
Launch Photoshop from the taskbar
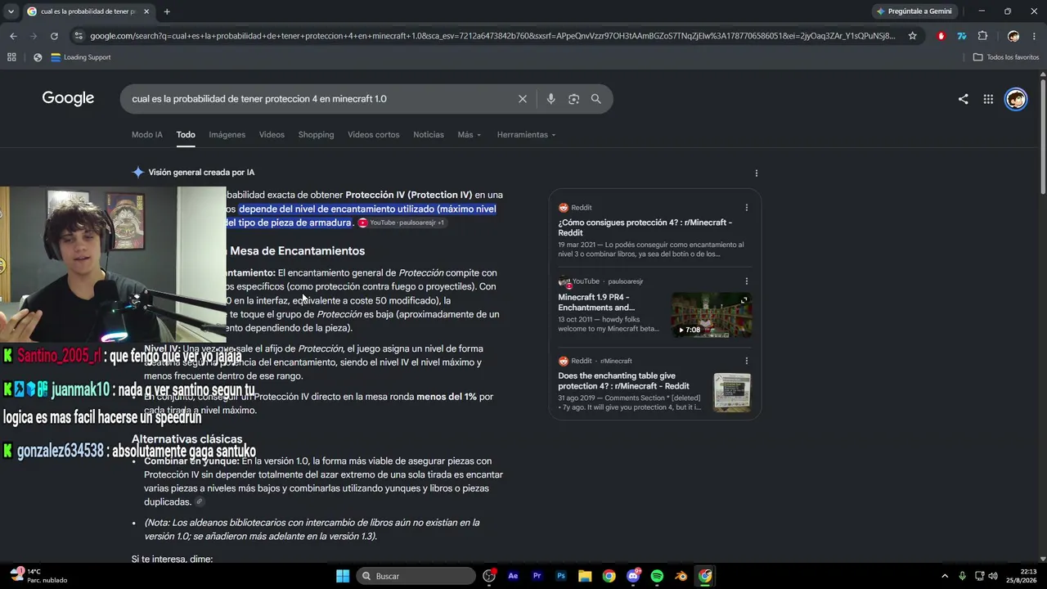pos(561,576)
